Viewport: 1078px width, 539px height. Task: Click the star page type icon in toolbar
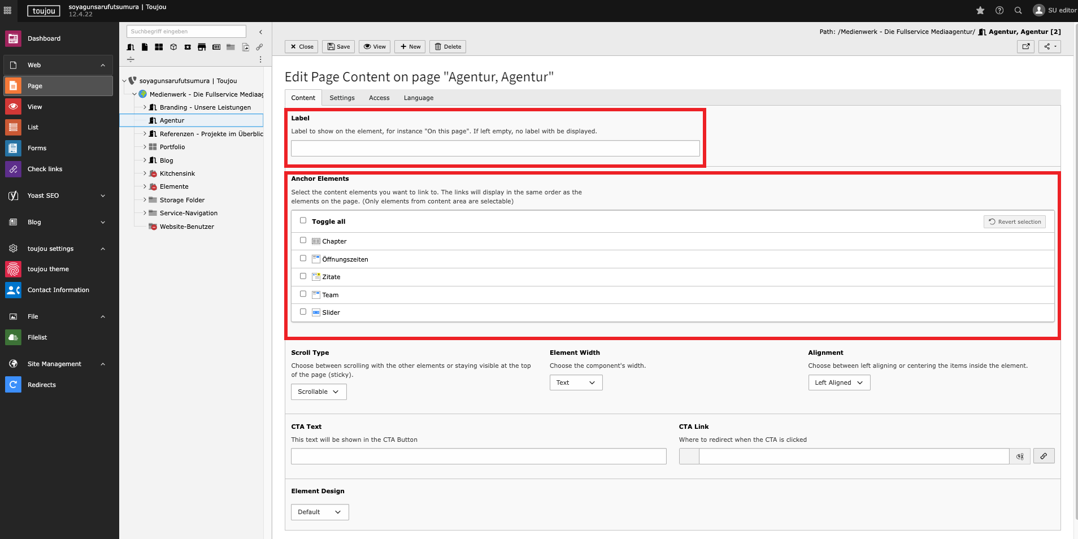click(x=188, y=47)
